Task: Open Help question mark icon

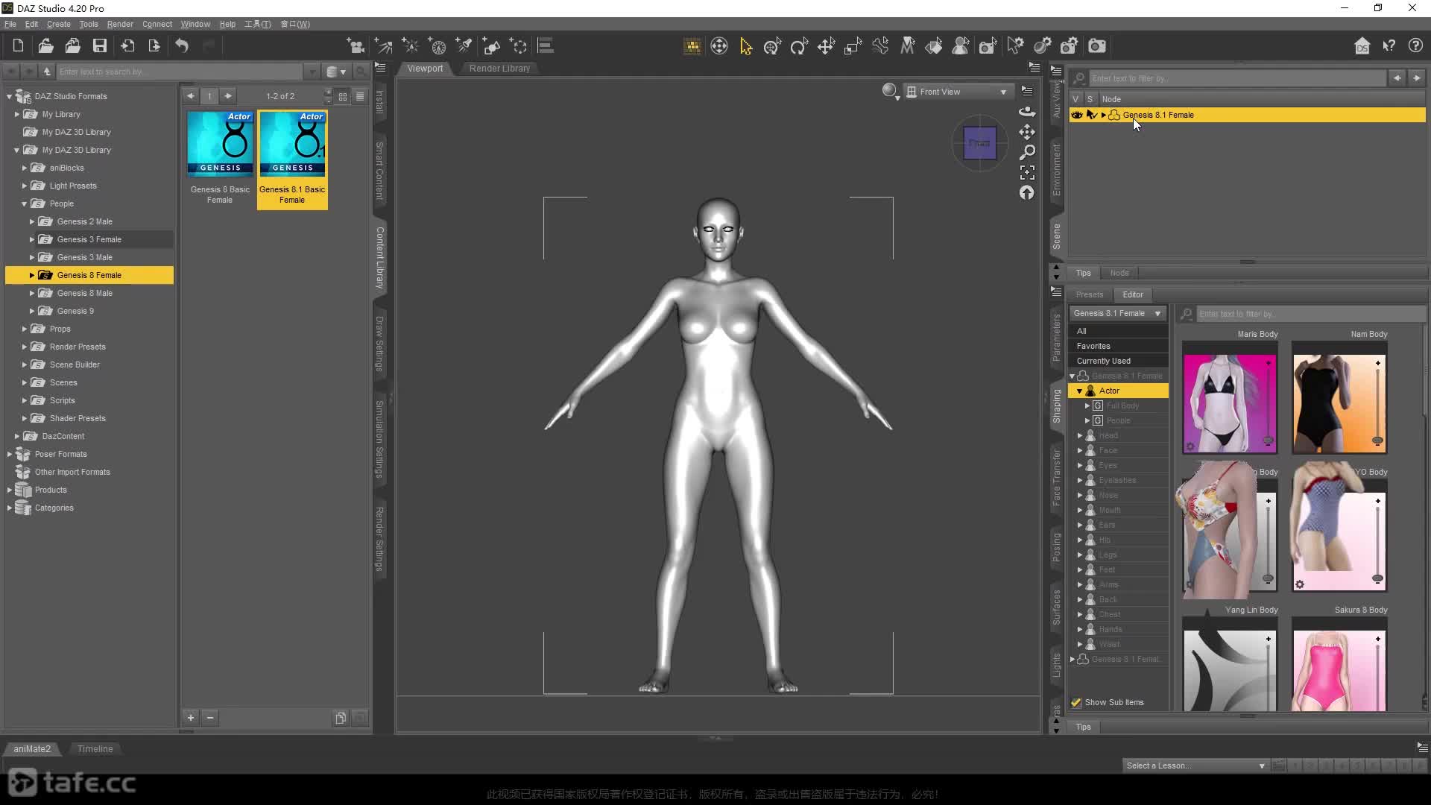Action: 1416,46
